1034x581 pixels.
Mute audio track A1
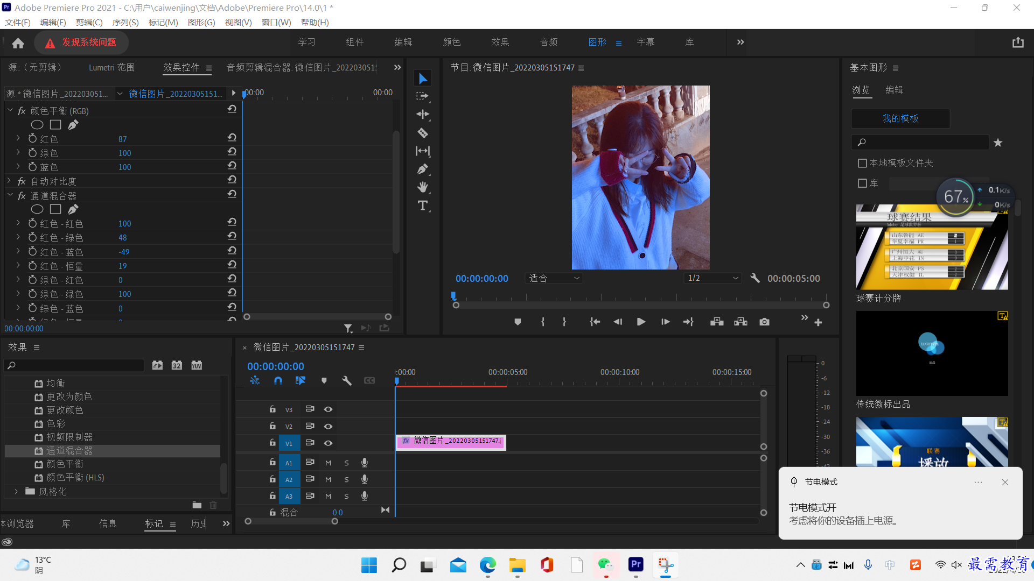(x=328, y=463)
